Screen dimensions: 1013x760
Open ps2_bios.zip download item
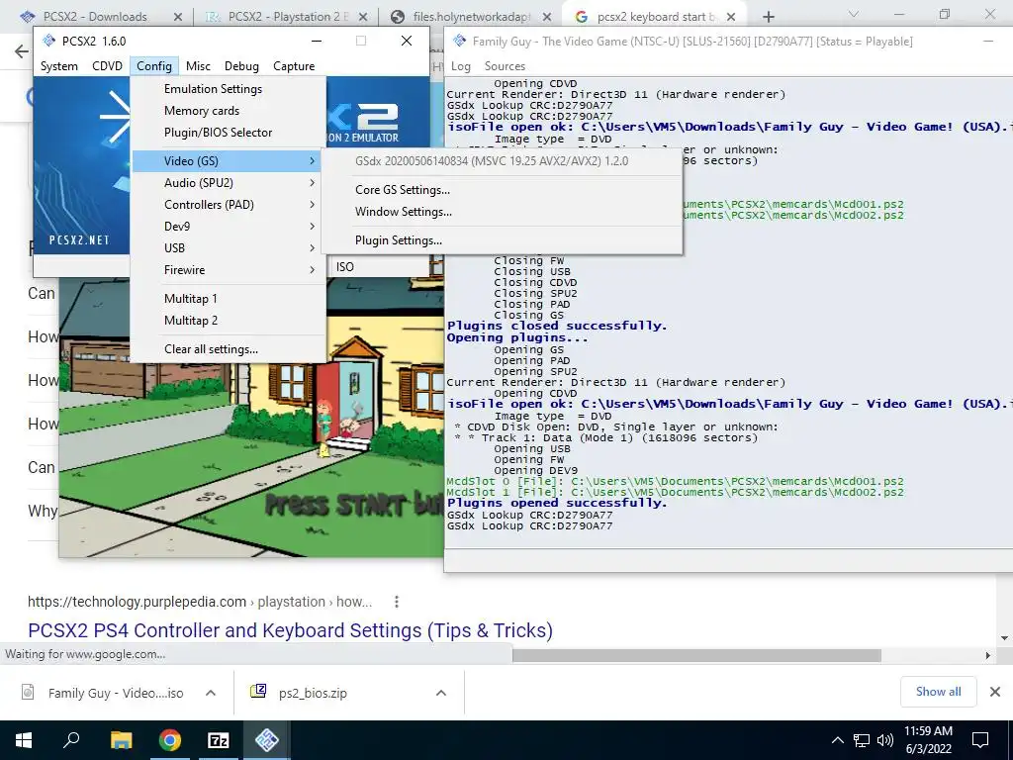(x=313, y=693)
